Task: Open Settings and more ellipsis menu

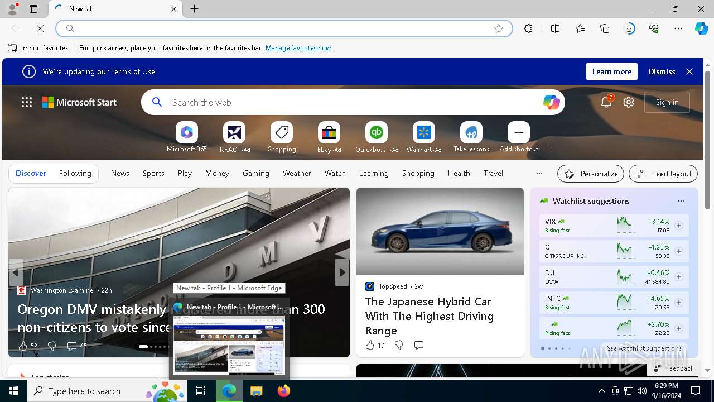Action: pyautogui.click(x=678, y=28)
